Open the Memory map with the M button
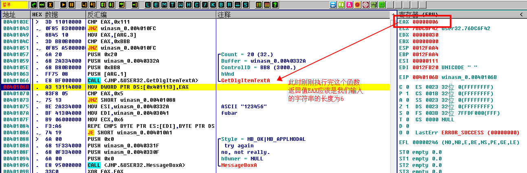Viewport: 527px width, 173px height. [x=164, y=5]
